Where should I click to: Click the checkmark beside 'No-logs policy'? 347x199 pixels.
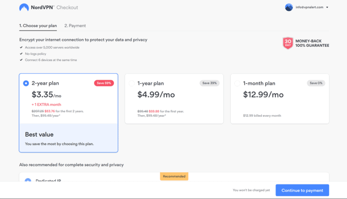(21, 54)
